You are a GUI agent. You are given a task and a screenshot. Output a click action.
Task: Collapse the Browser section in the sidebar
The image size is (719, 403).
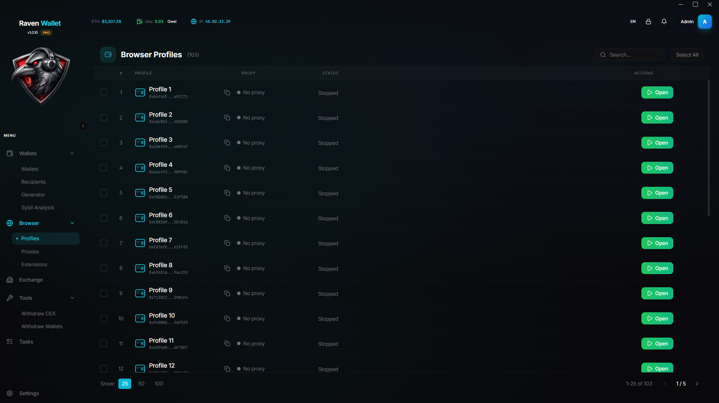72,223
